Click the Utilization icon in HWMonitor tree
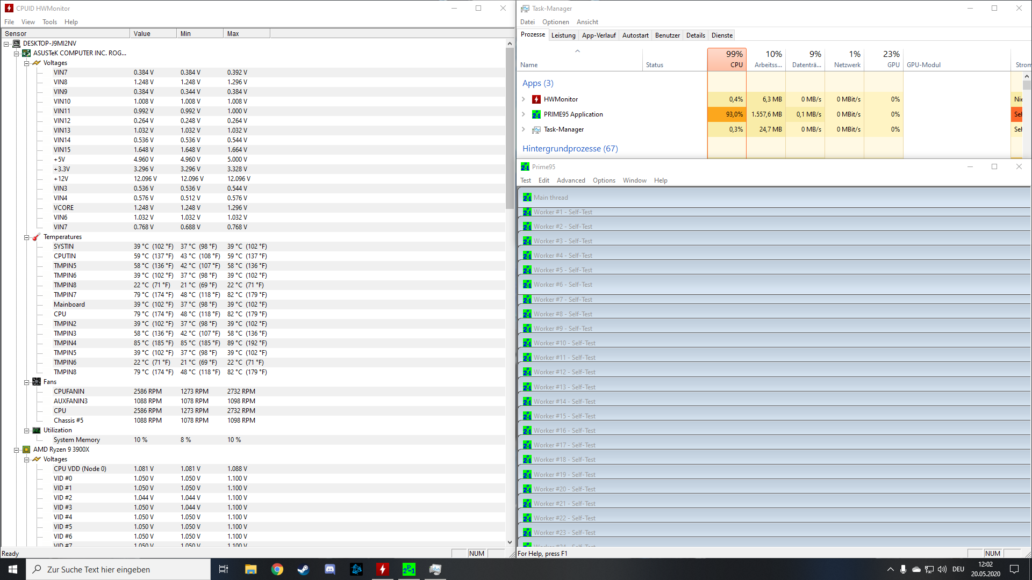 [x=36, y=430]
